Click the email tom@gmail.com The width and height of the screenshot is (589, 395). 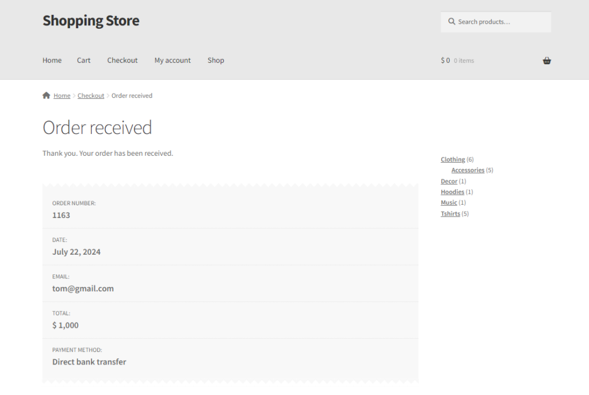coord(83,289)
